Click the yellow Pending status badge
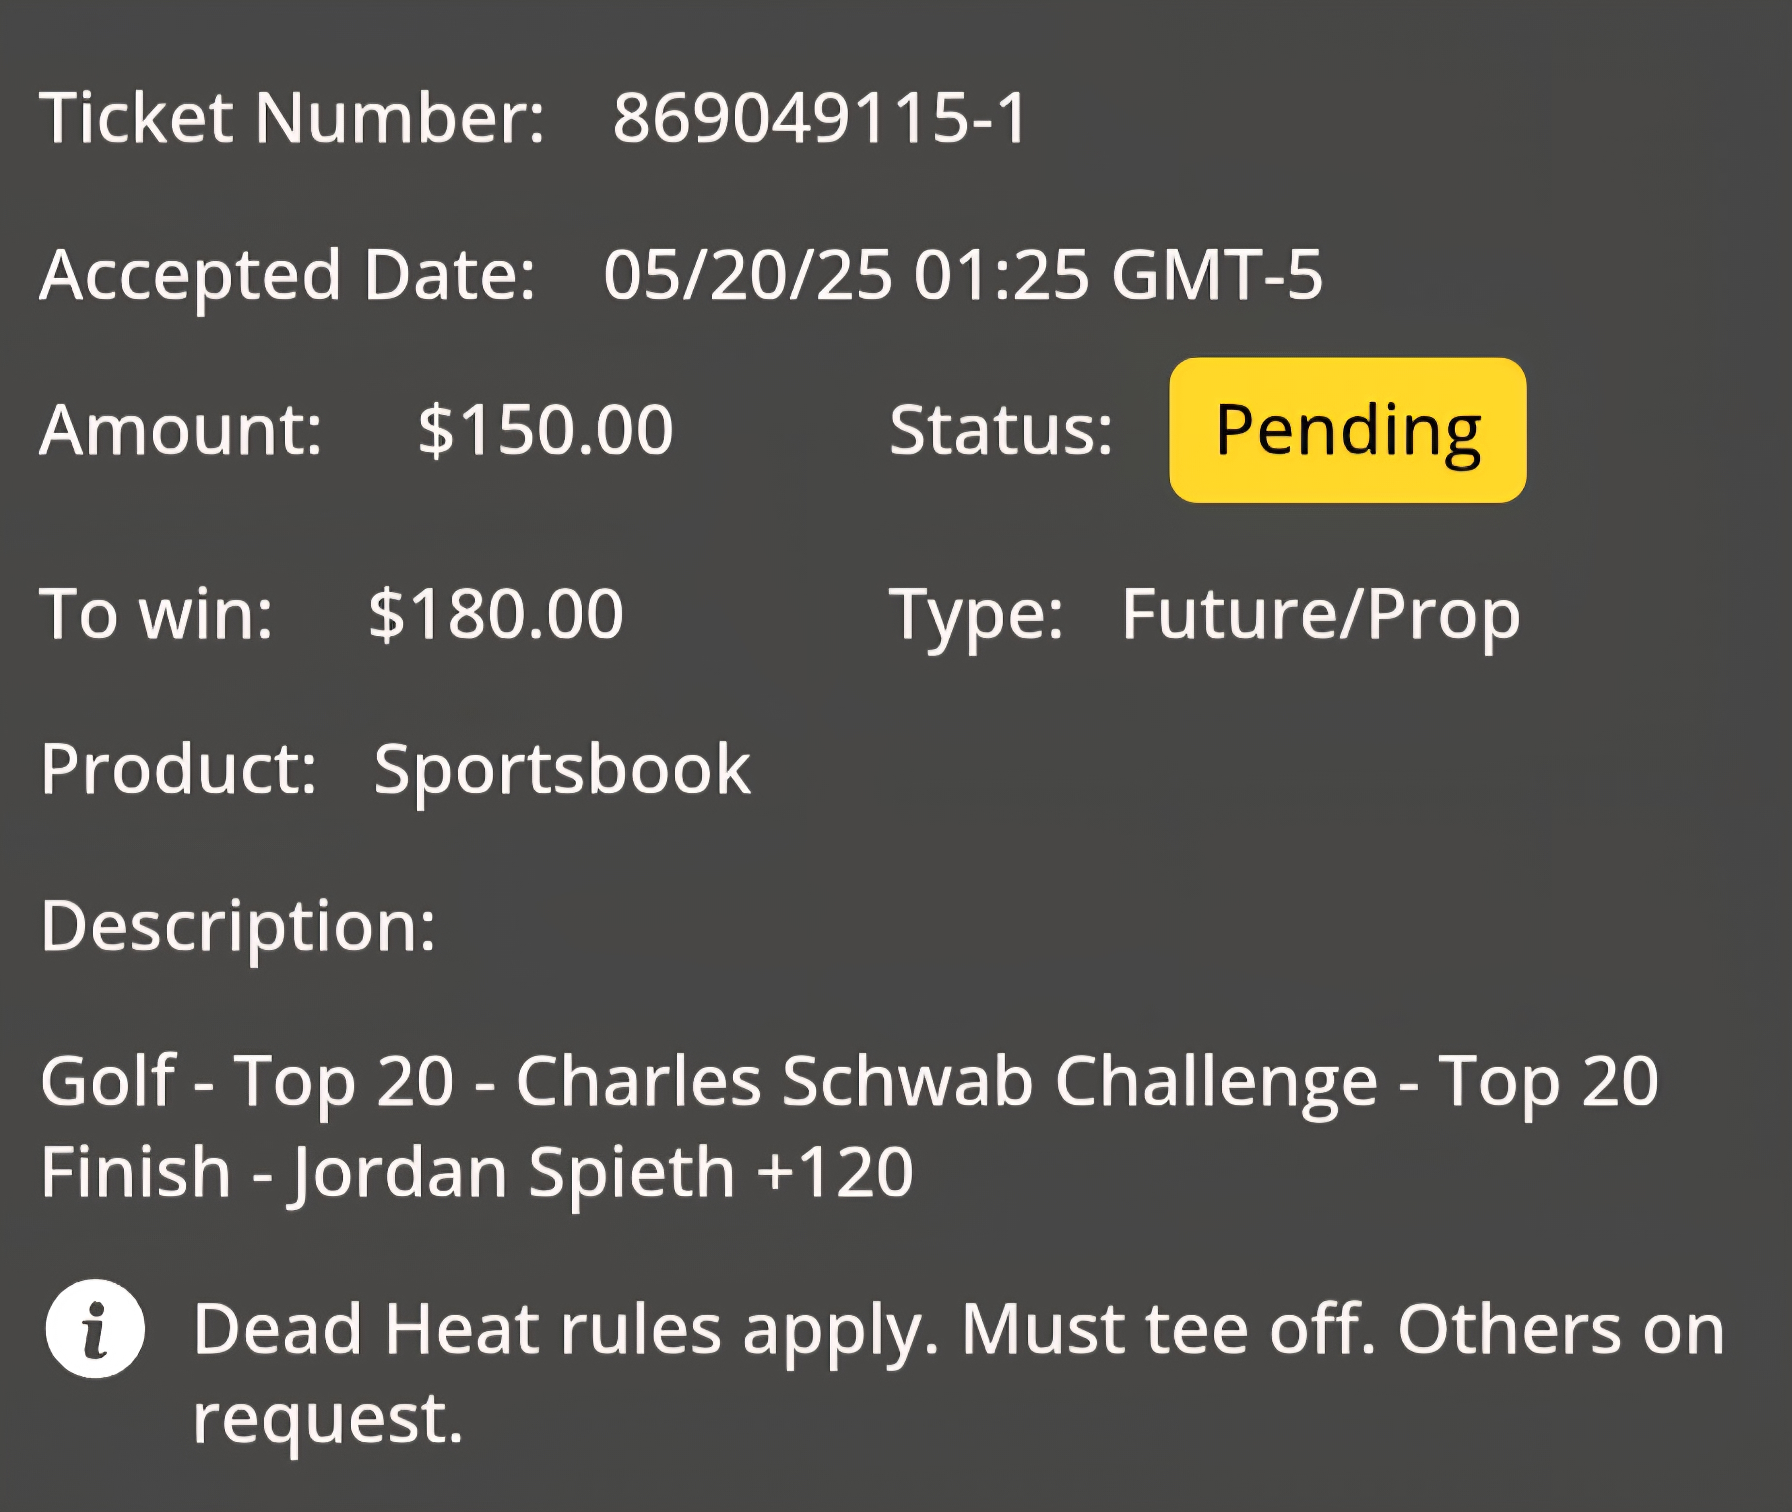Screen dimensions: 1792x1512 click(x=1347, y=429)
